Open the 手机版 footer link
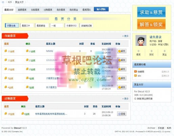 tap(161, 128)
